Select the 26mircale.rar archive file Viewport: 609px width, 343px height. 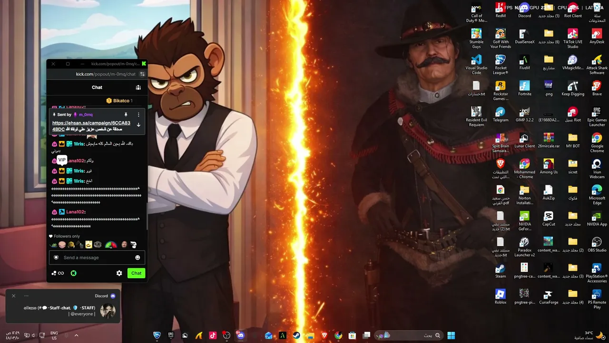click(x=549, y=141)
